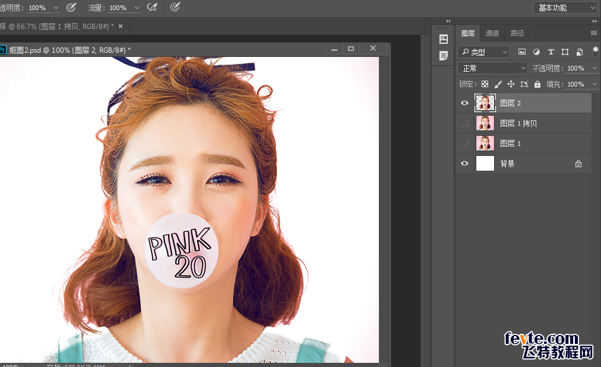The height and width of the screenshot is (367, 601).
Task: Lock artboard nesting icon
Action: click(524, 84)
